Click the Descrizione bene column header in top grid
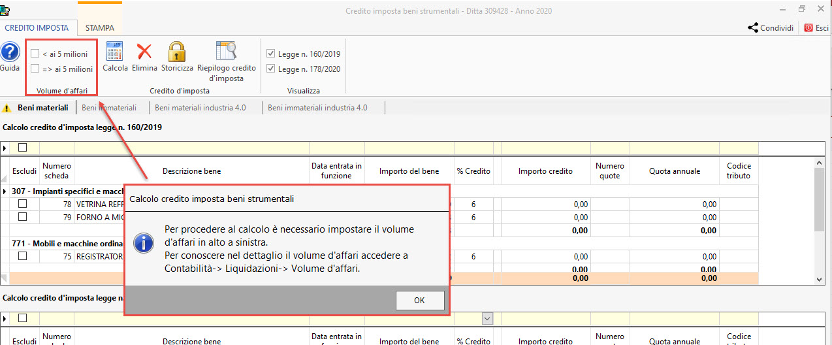 point(191,171)
